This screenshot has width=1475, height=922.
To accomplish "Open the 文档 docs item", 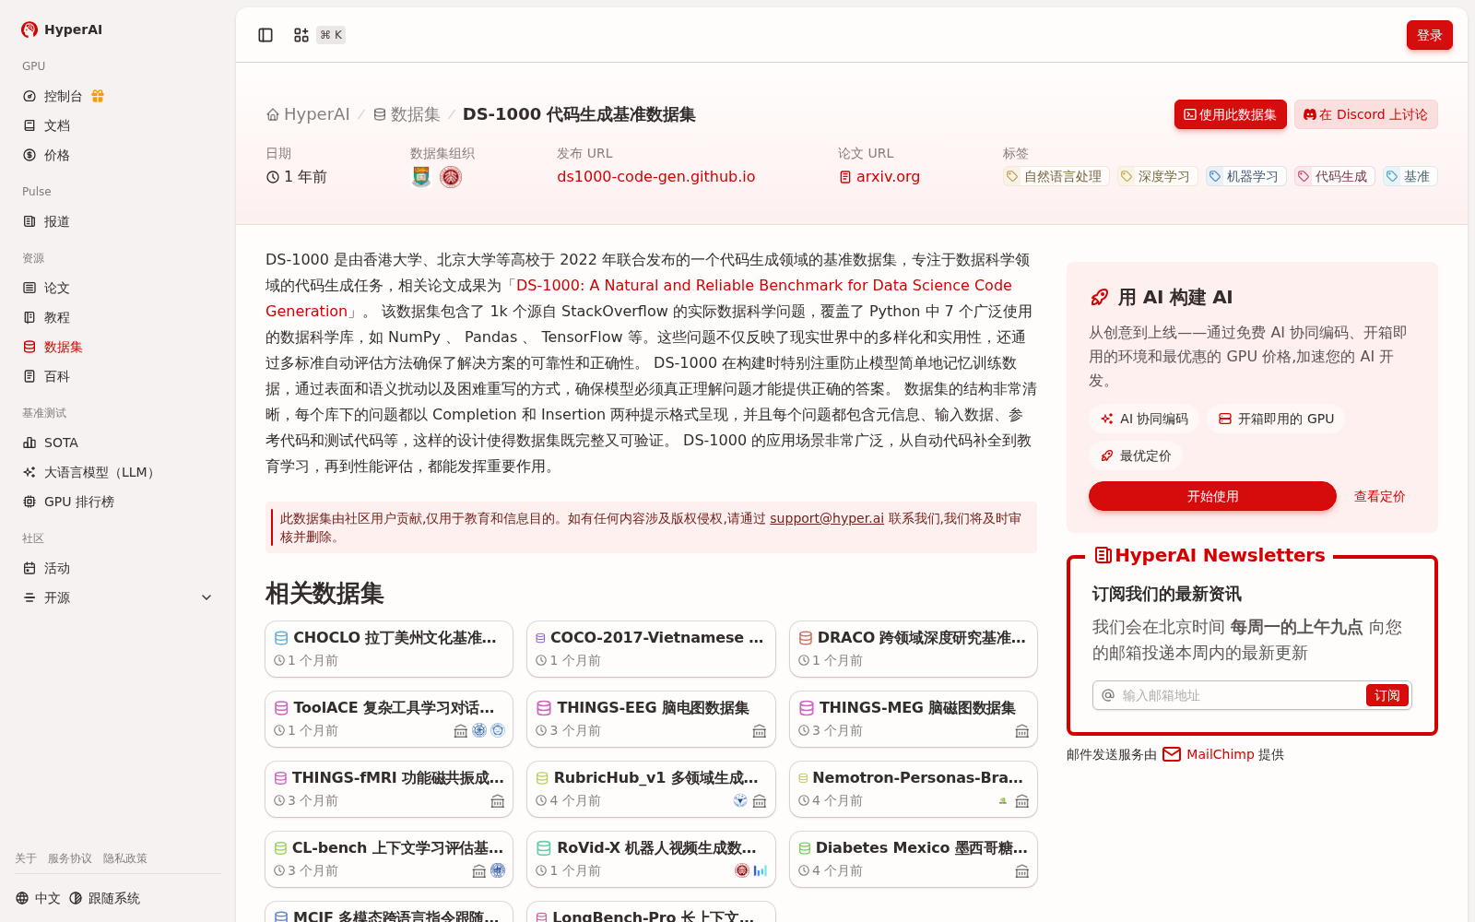I will pos(118,125).
